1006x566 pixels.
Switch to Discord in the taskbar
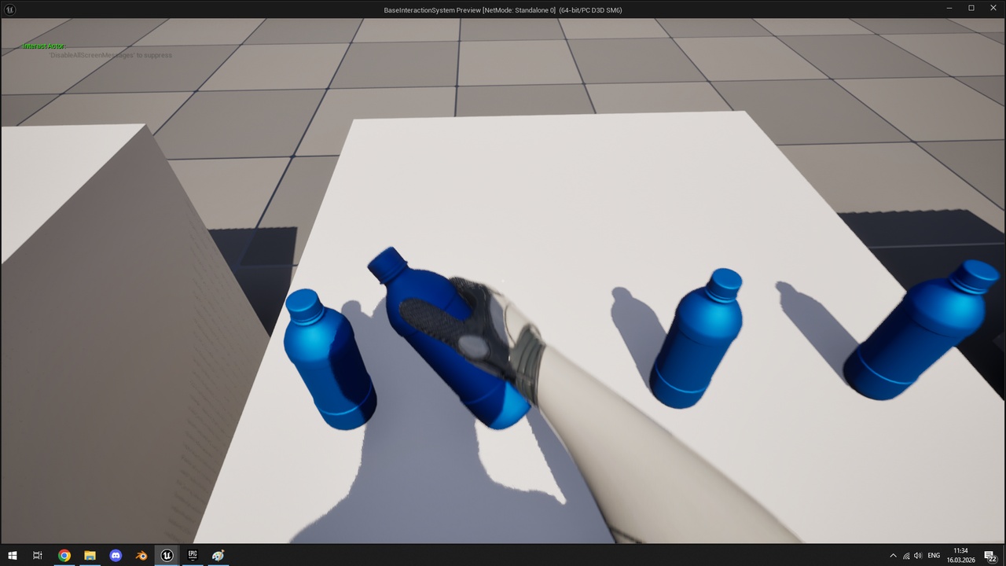pos(116,555)
